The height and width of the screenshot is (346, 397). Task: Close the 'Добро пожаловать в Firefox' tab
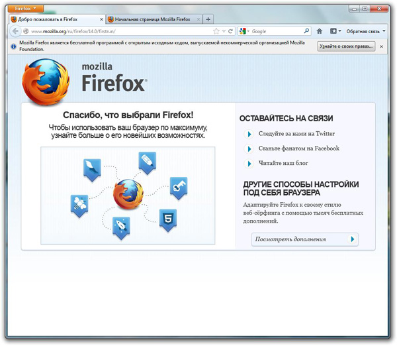[101, 19]
